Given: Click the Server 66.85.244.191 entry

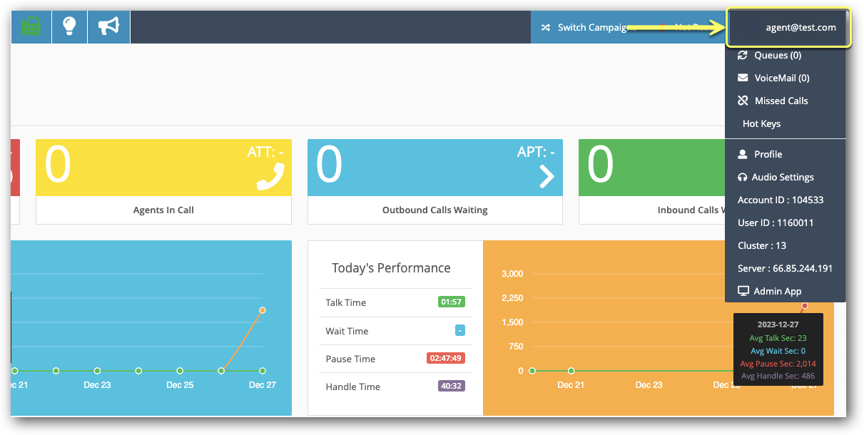Looking at the screenshot, I should pos(785,268).
